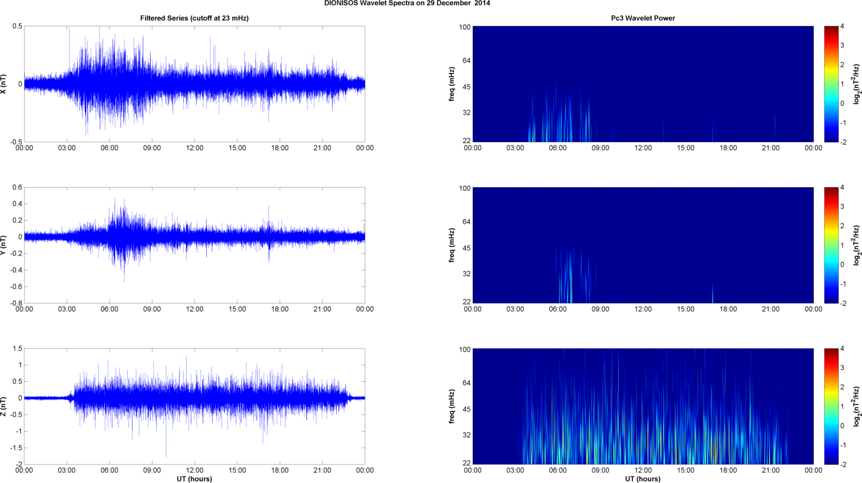Click 'UT (hours)' label under Z time series
Viewport: 862px width, 483px height.
194,478
